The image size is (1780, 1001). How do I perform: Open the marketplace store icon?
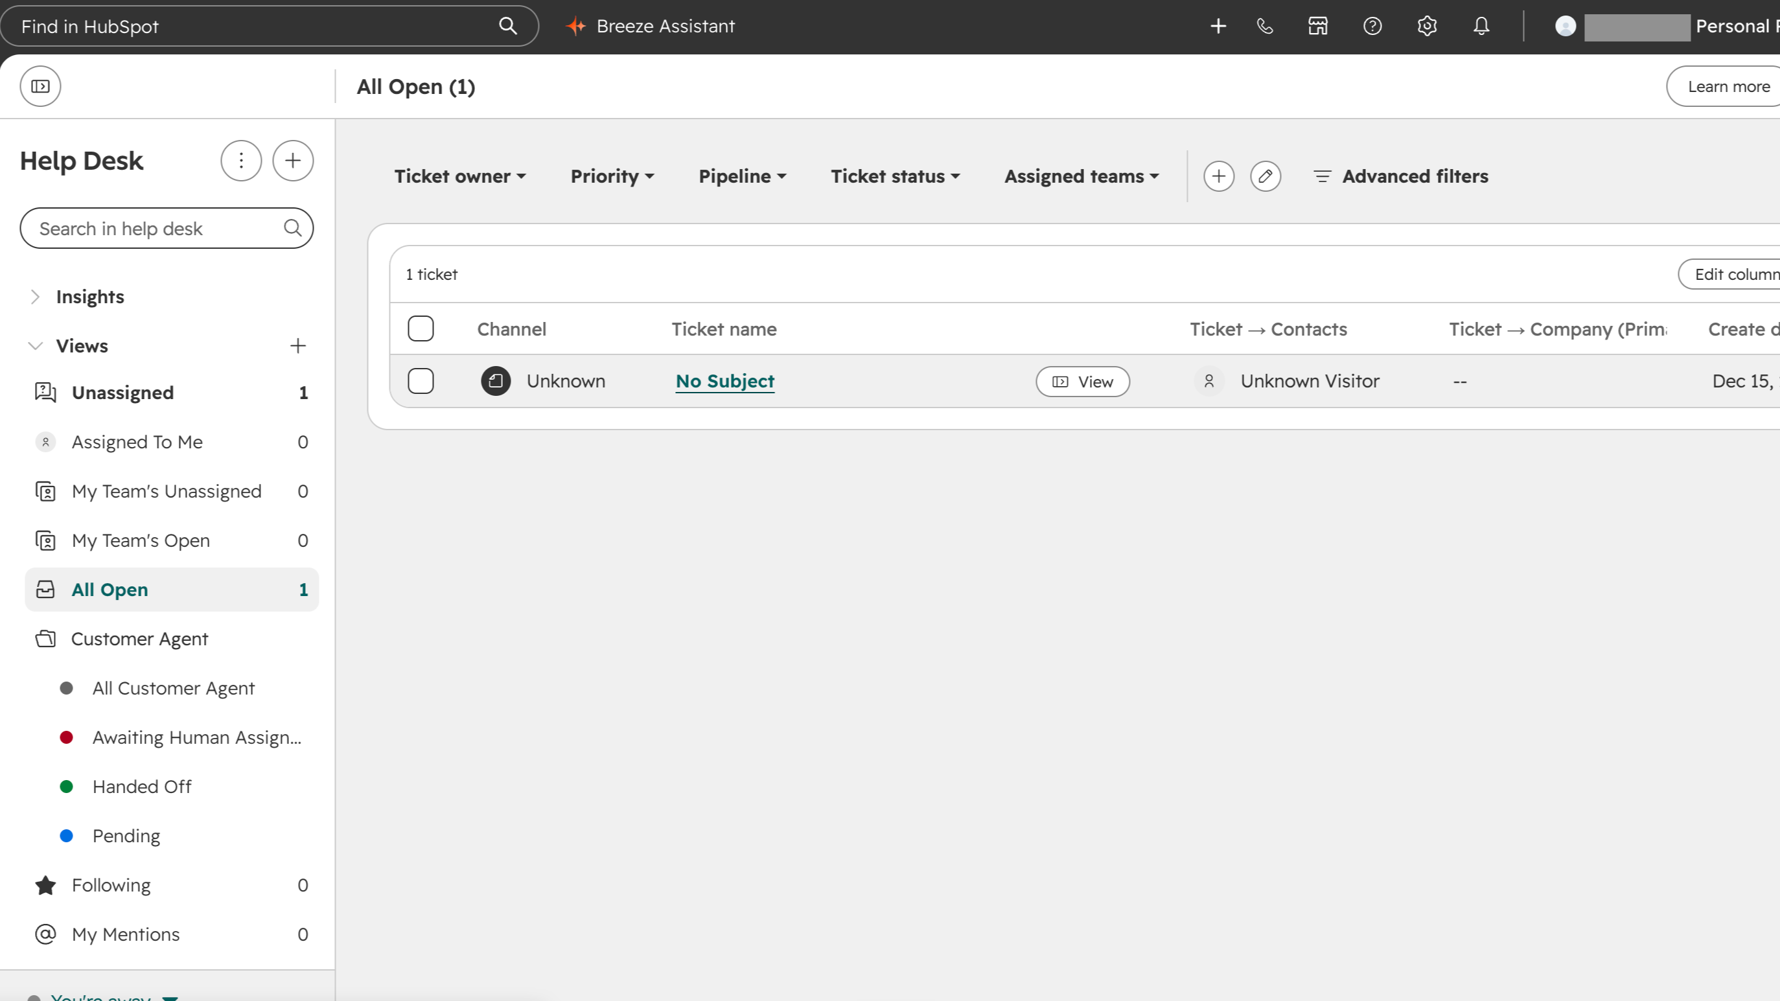[1318, 27]
